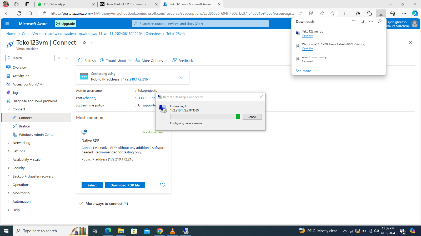
Task: Click the Download RDP file button
Action: click(x=125, y=185)
